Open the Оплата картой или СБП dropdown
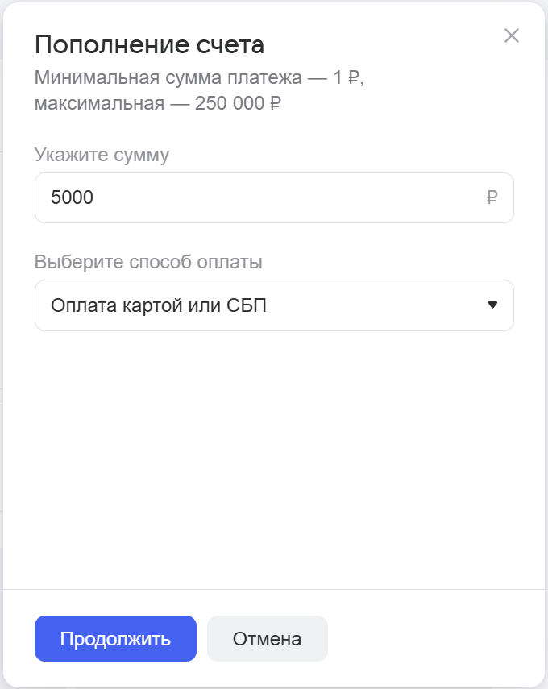The width and height of the screenshot is (548, 689). [274, 305]
